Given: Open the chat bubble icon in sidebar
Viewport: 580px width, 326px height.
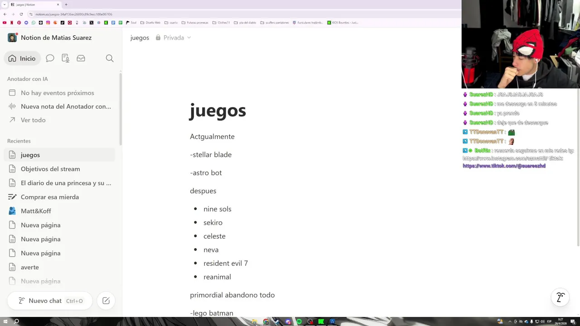Looking at the screenshot, I should pos(50,58).
